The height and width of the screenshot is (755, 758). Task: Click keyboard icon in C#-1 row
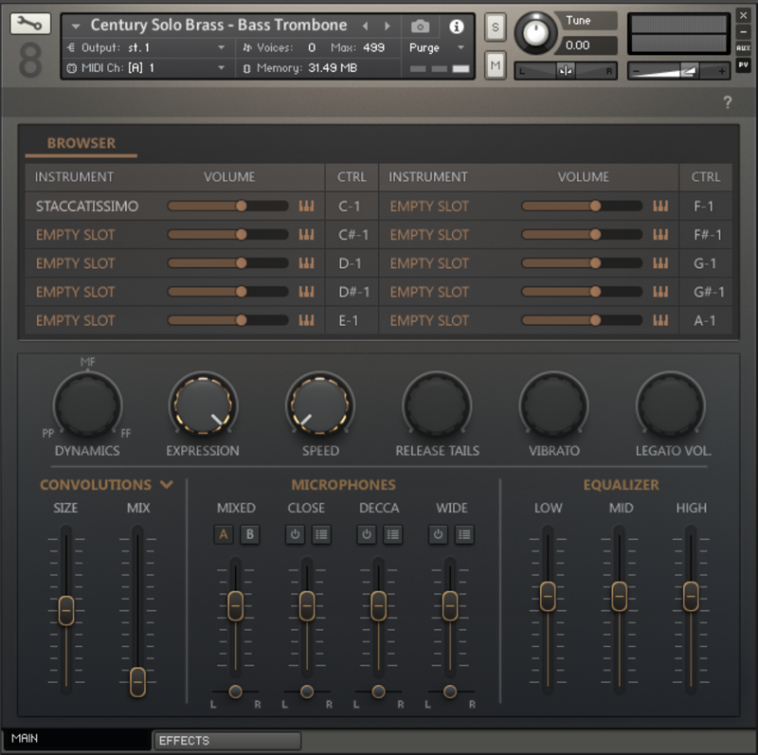306,234
